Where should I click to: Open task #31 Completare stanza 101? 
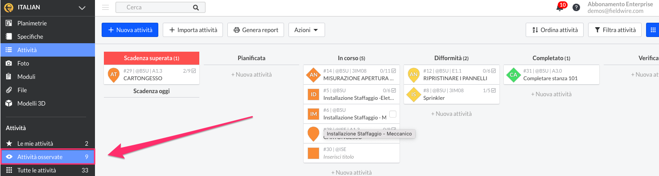(x=552, y=74)
